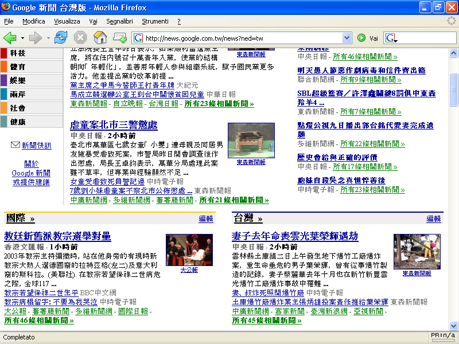Open the 妻子去年命喪雲光葉榮輝遇劫 headline

[x=295, y=236]
